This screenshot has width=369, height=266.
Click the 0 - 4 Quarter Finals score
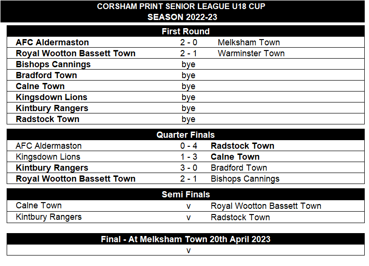click(188, 146)
